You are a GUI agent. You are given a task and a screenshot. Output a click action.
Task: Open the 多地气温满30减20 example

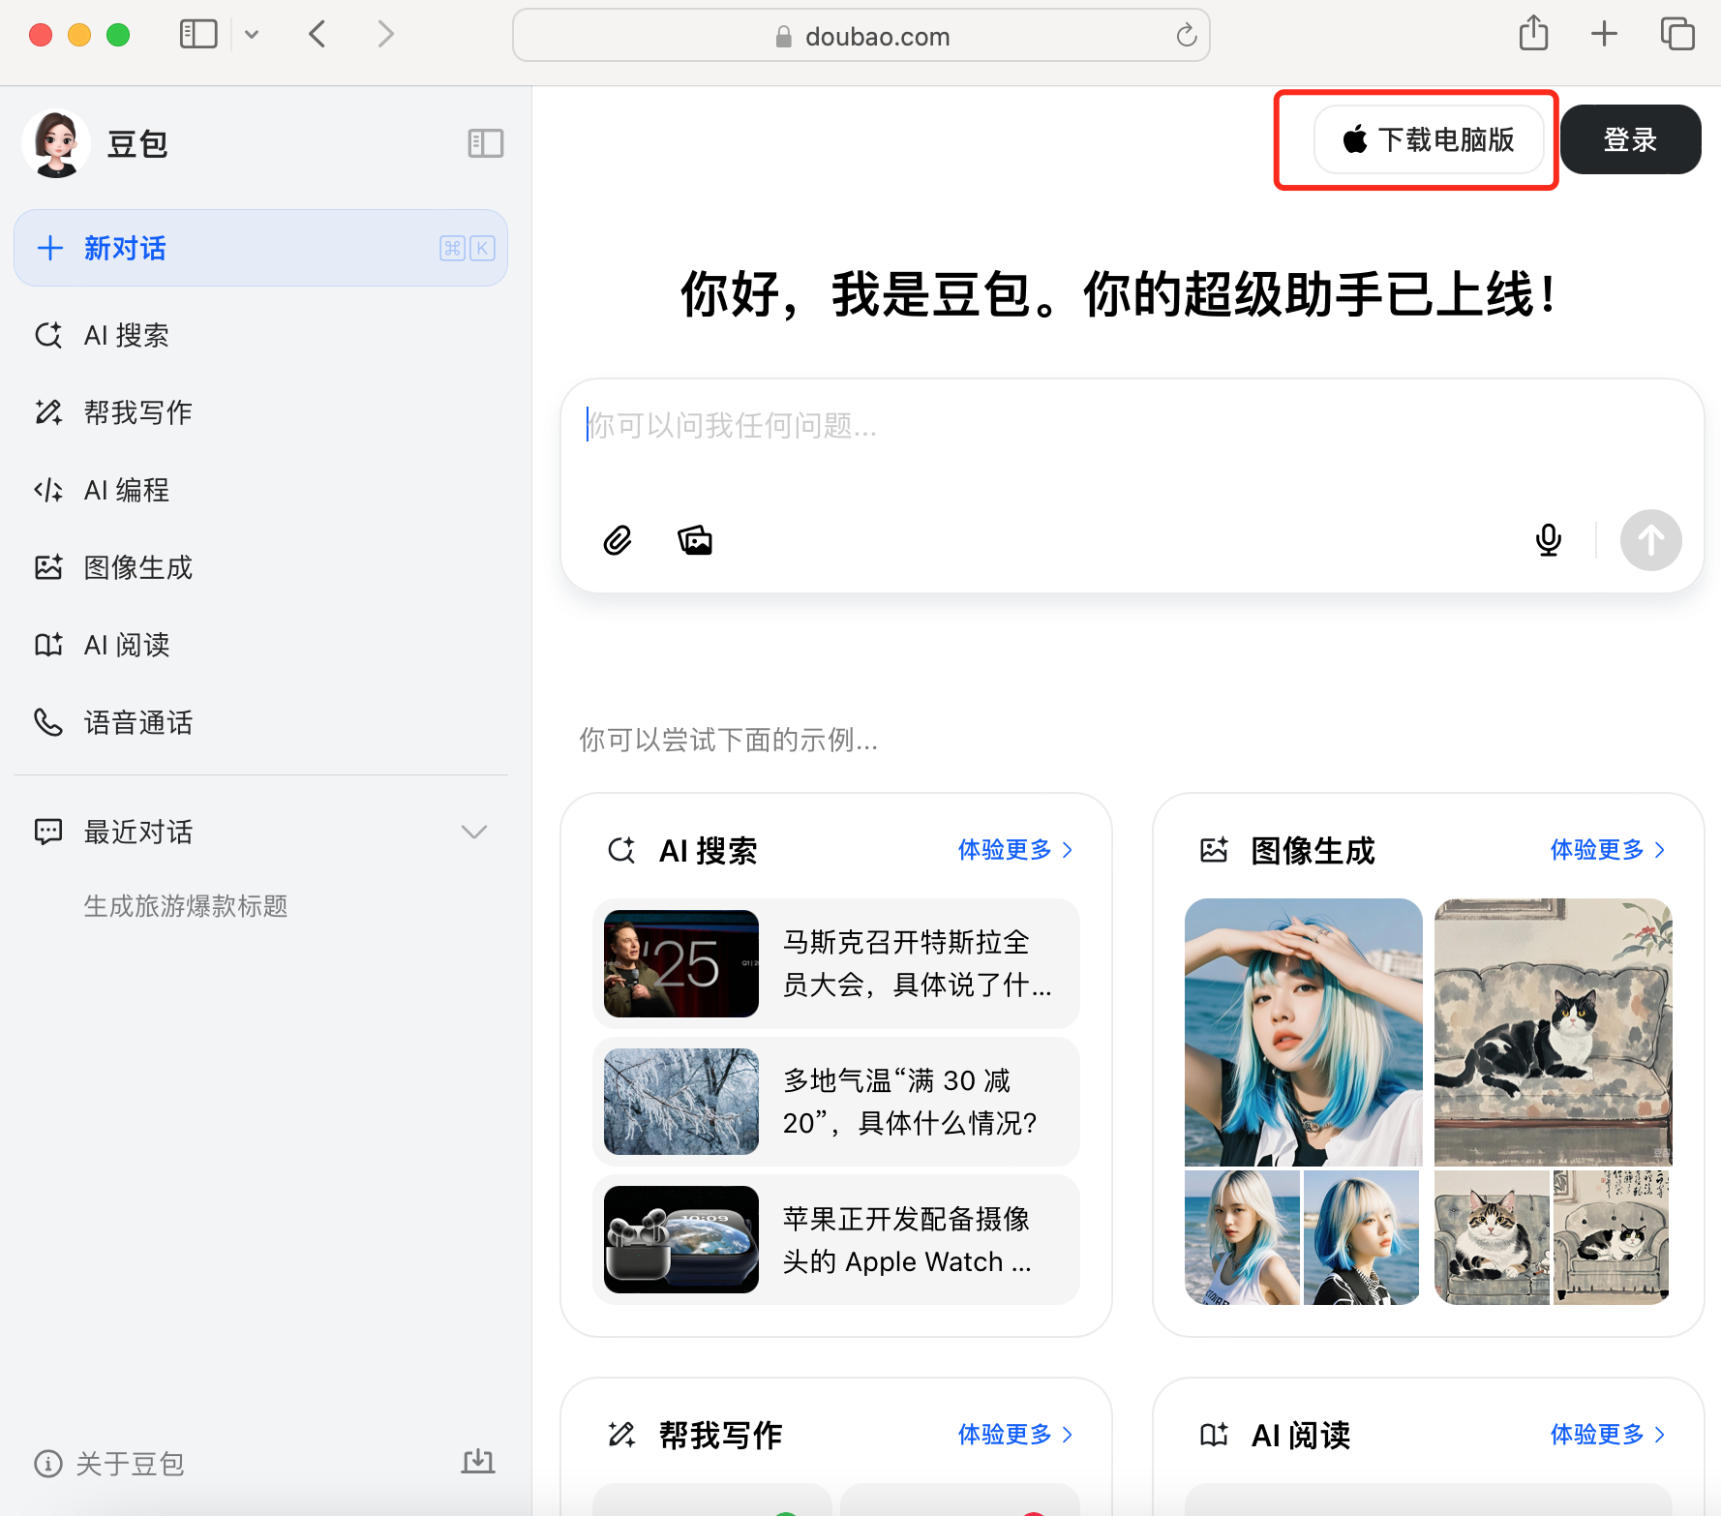tap(836, 1102)
